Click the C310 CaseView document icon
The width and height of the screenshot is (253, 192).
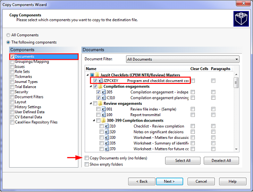pyautogui.click(x=104, y=98)
